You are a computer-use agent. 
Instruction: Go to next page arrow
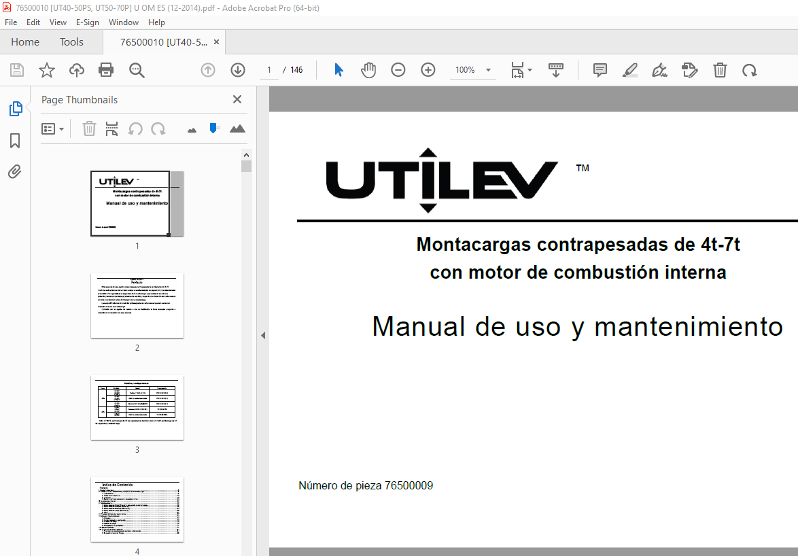coord(238,70)
